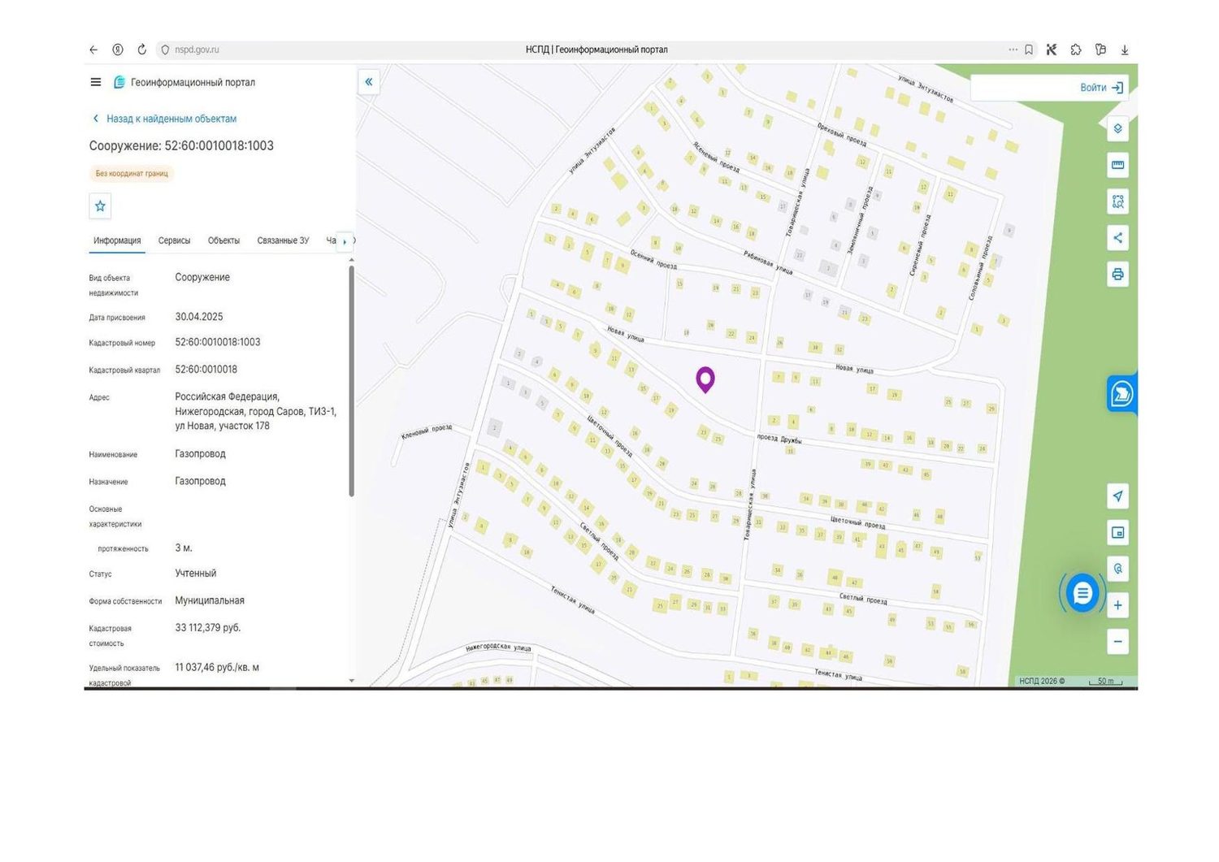Zoom out on the map
The height and width of the screenshot is (862, 1219).
click(x=1117, y=642)
